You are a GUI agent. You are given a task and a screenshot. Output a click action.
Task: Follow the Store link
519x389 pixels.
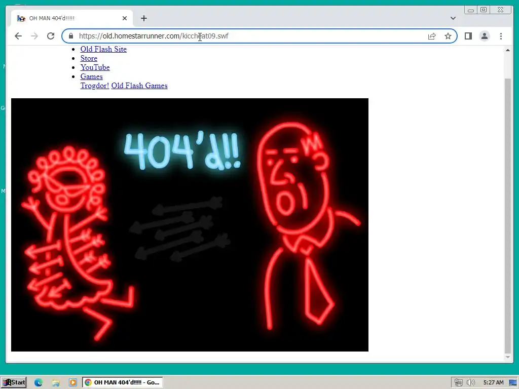[x=89, y=58]
